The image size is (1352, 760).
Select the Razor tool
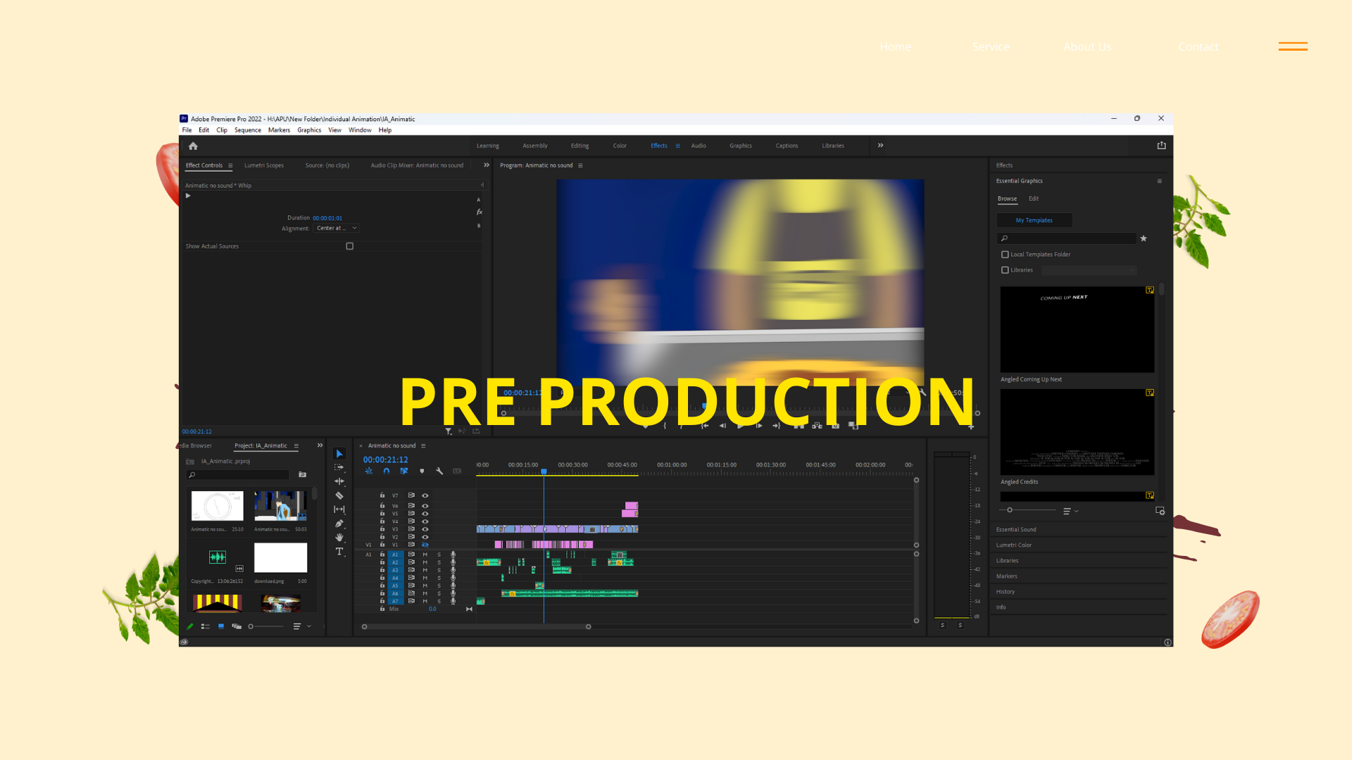tap(339, 495)
